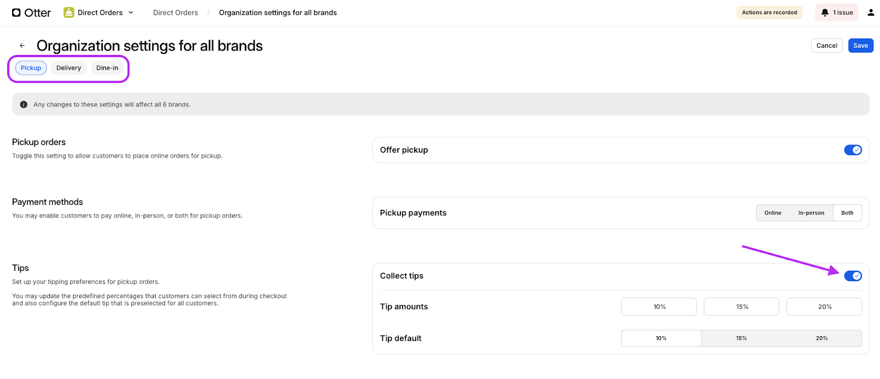Switch to the Delivery tab
Image resolution: width=880 pixels, height=379 pixels.
tap(69, 68)
